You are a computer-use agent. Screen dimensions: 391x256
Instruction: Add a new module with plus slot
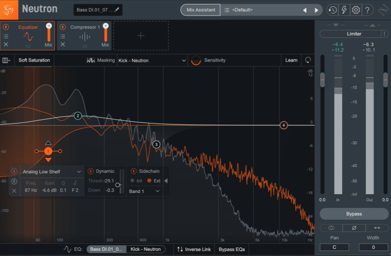(141, 36)
